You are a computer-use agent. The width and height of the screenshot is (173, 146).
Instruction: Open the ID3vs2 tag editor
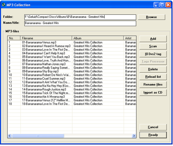pos(153,54)
